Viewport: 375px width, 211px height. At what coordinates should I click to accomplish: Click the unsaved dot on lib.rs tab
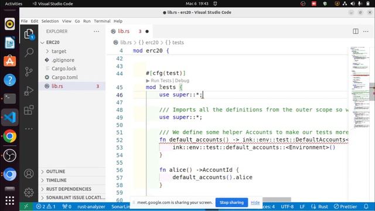(147, 31)
